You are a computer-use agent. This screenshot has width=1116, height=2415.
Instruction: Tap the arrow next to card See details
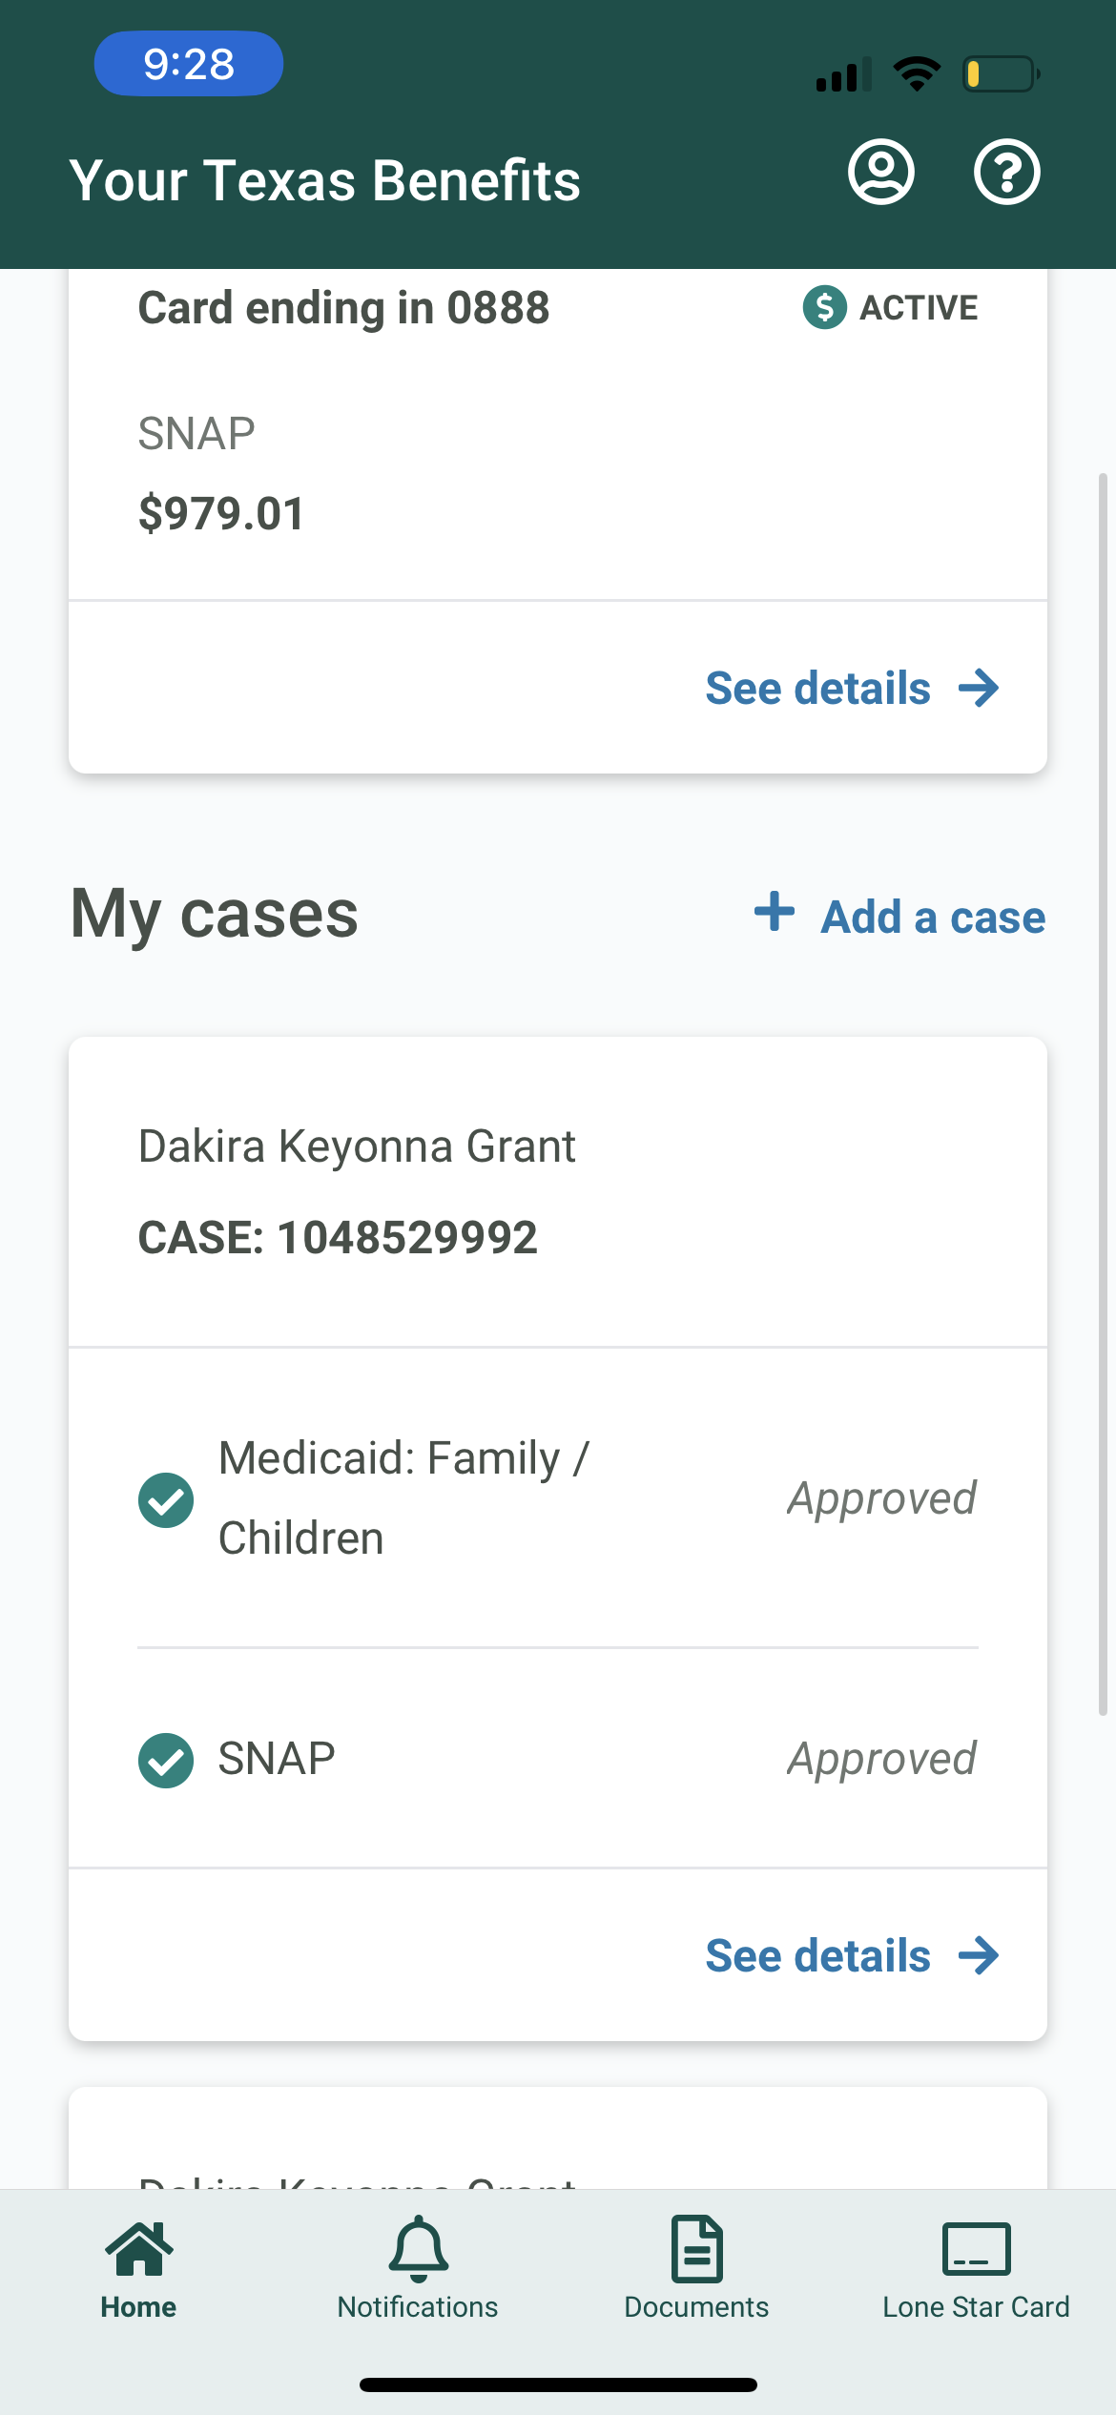click(x=979, y=688)
